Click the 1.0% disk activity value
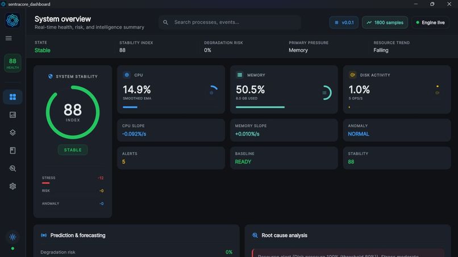Viewport: 458px width, 257px height. coord(359,90)
